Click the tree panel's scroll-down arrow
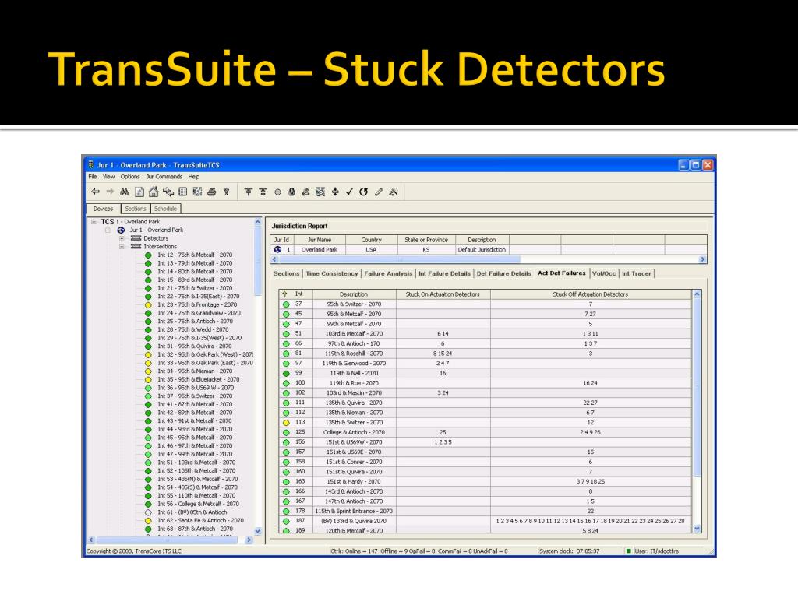Image resolution: width=798 pixels, height=598 pixels. pyautogui.click(x=257, y=531)
